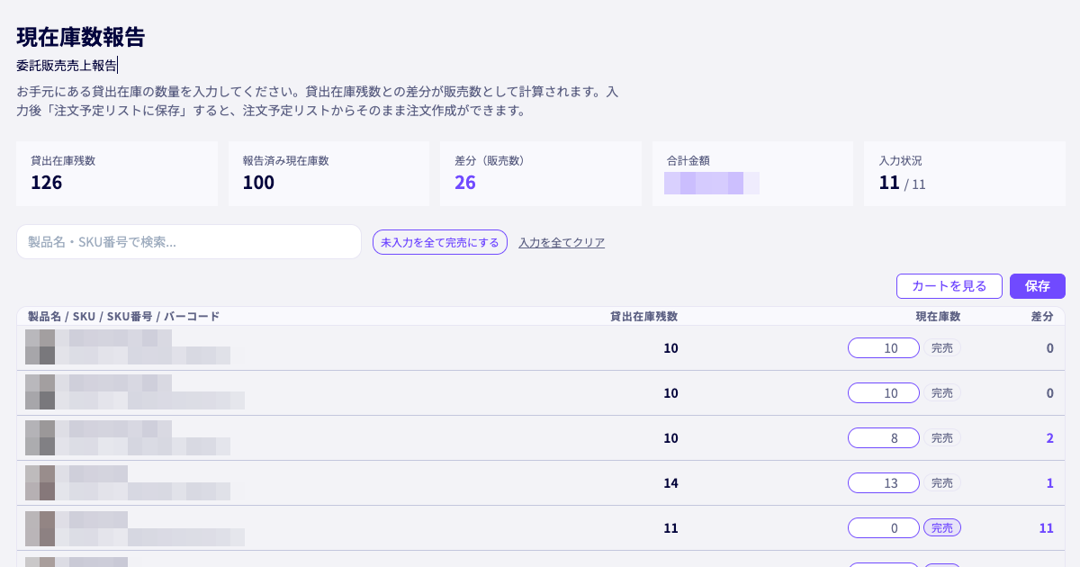This screenshot has width=1080, height=567.
Task: Click product thumbnail in row with 14 stock
Action: click(x=40, y=482)
